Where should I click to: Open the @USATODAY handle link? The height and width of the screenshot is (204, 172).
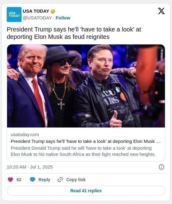37,18
